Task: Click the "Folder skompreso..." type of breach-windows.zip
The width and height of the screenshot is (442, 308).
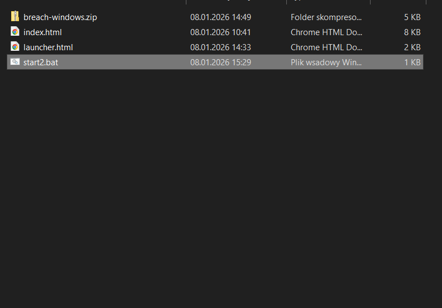Action: pos(326,17)
